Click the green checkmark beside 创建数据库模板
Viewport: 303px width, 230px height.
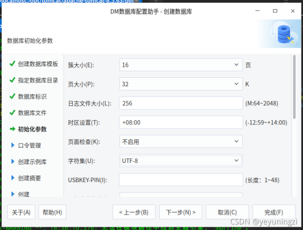(x=12, y=63)
